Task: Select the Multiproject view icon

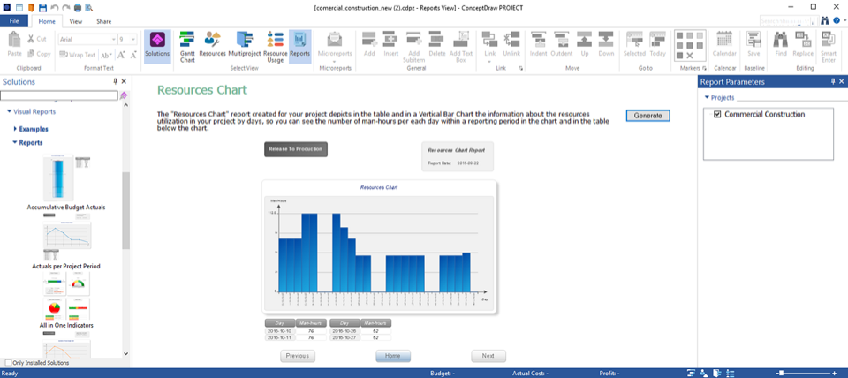Action: coord(244,46)
